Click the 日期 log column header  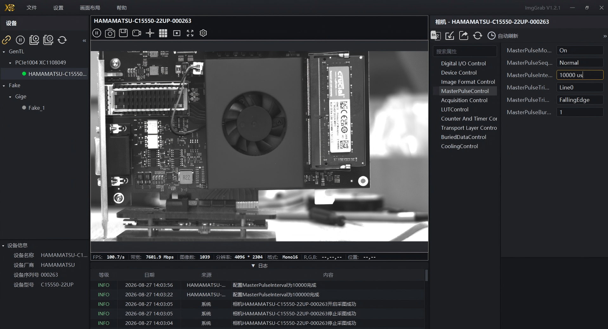[149, 275]
